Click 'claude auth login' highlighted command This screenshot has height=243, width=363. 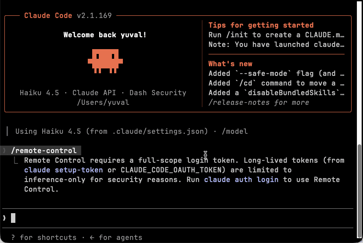[241, 179]
